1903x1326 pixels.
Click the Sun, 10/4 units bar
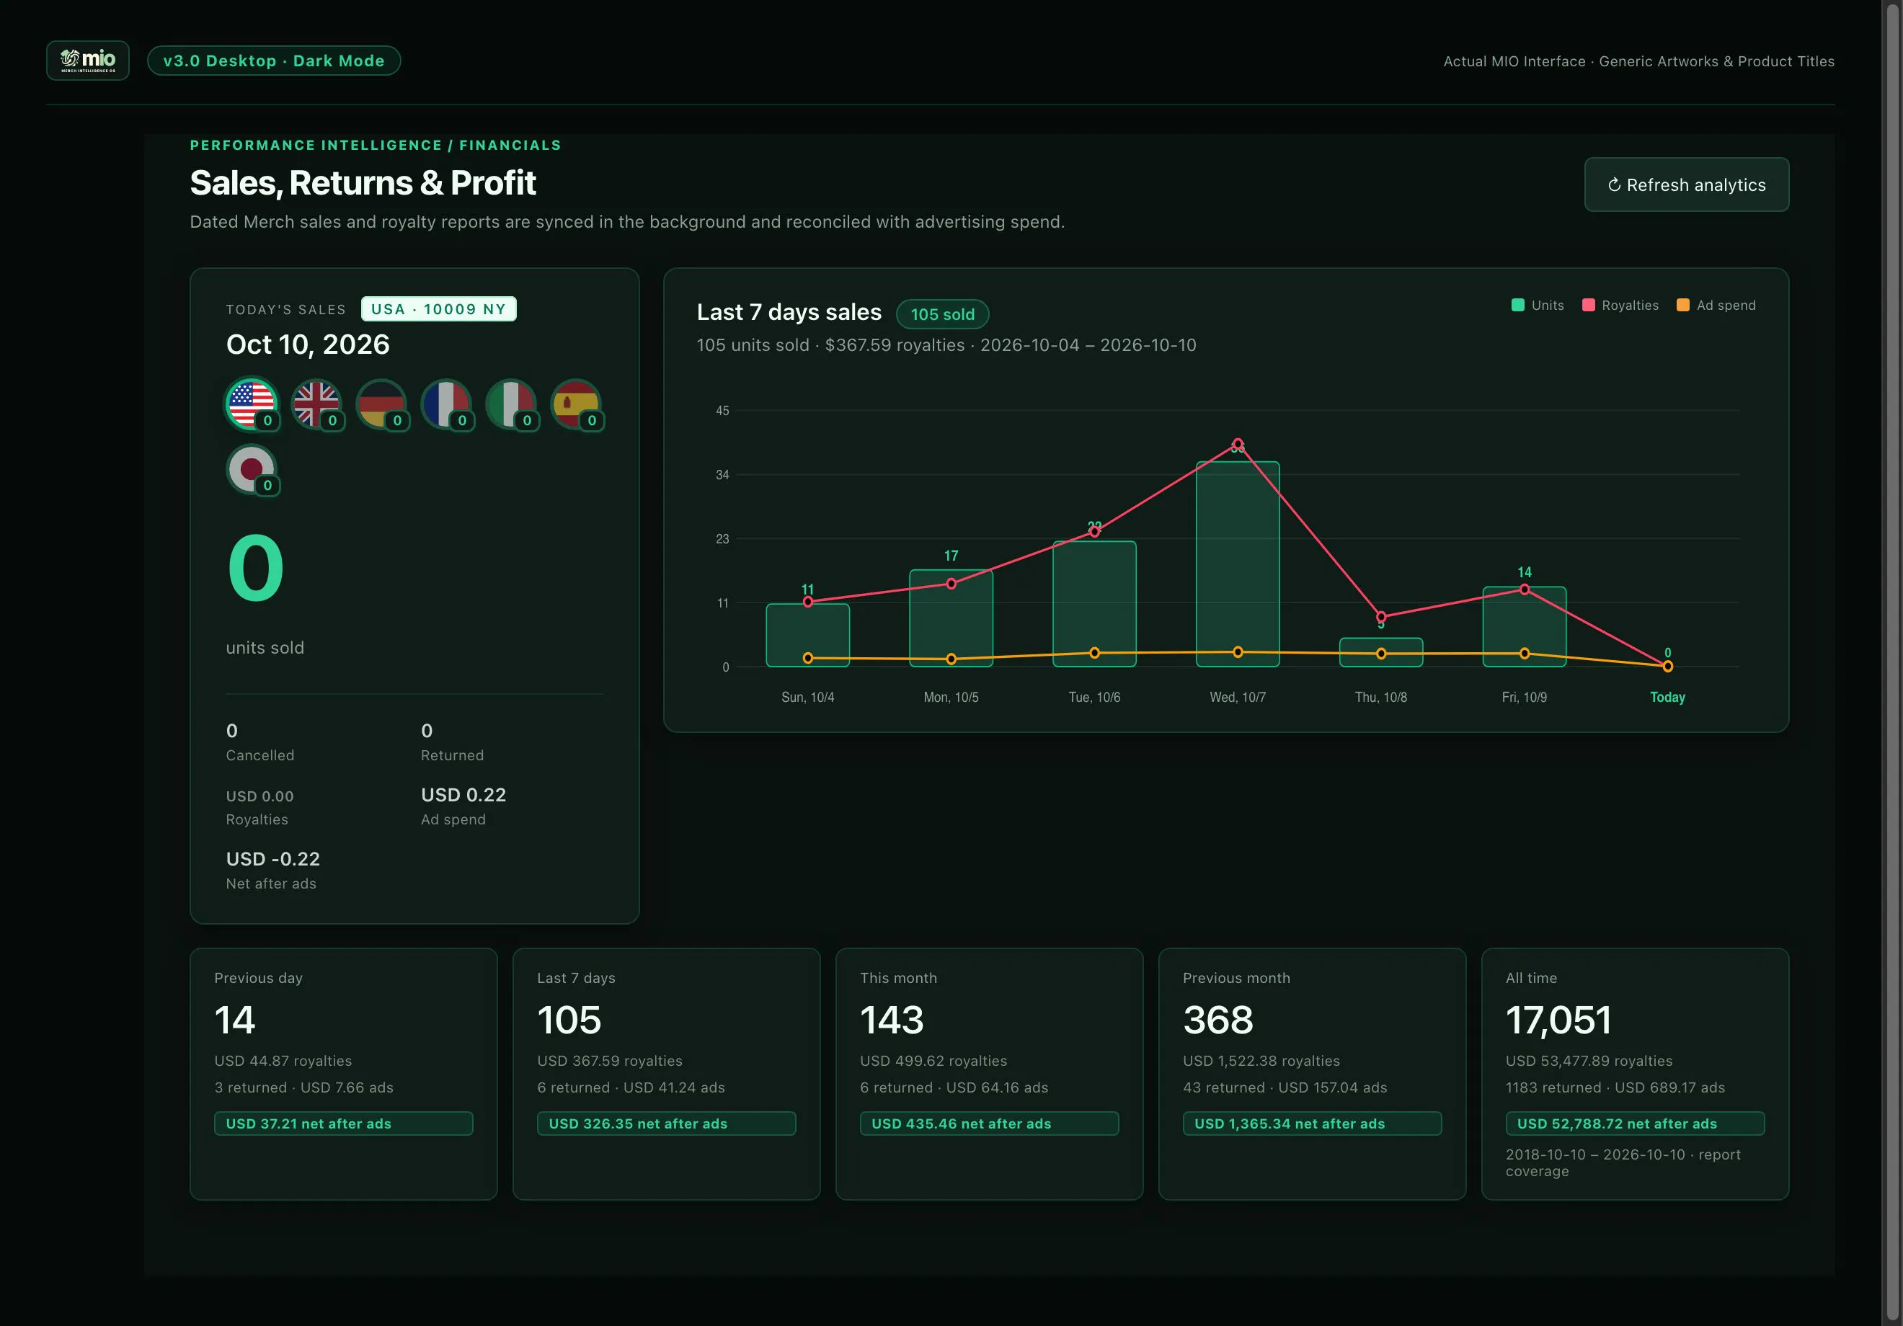pos(807,636)
